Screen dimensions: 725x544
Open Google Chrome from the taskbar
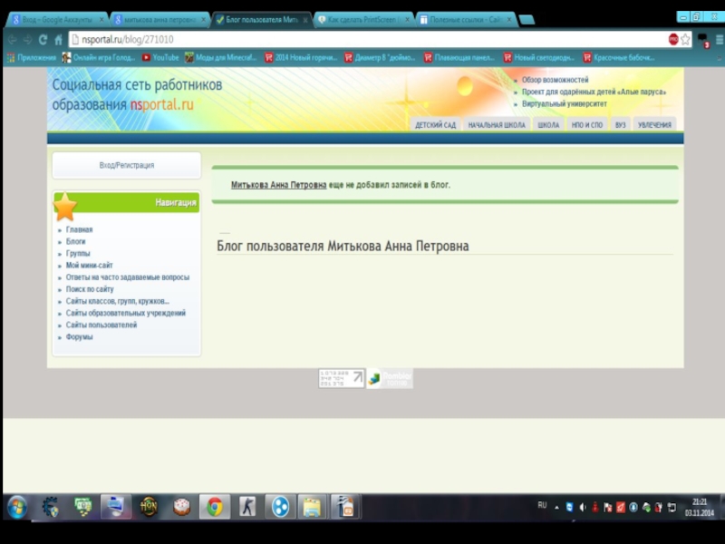coord(215,506)
